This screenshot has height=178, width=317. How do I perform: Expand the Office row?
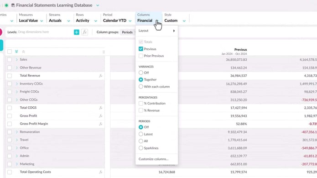point(17,148)
